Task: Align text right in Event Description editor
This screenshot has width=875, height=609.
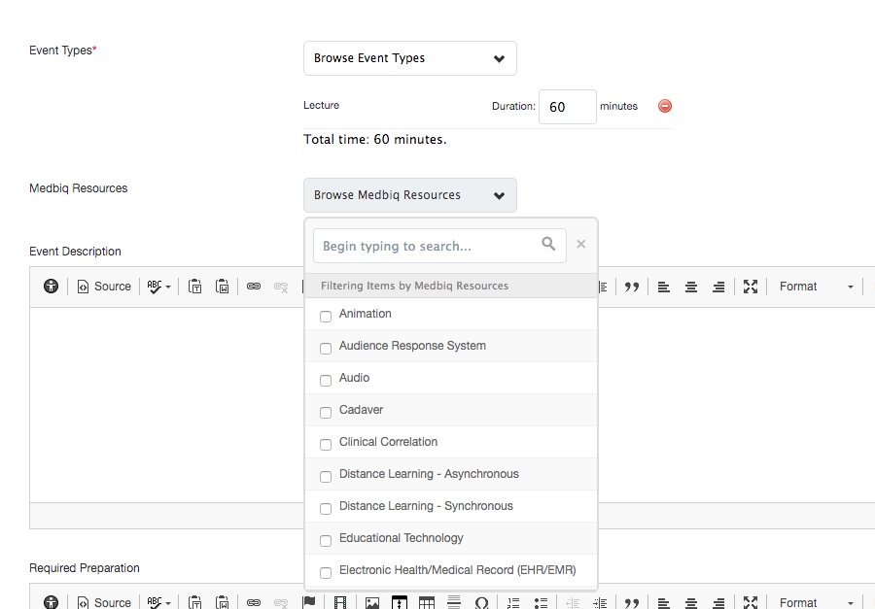Action: 718,287
